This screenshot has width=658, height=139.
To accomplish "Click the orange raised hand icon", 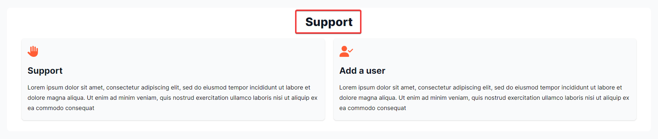I will point(33,51).
